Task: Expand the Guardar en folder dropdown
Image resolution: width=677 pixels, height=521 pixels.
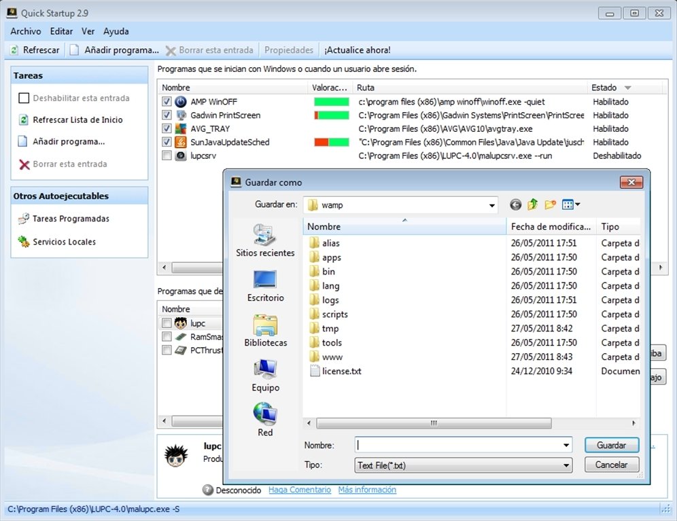Action: point(491,205)
